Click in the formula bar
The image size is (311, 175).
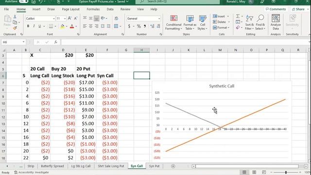pyautogui.click(x=185, y=42)
